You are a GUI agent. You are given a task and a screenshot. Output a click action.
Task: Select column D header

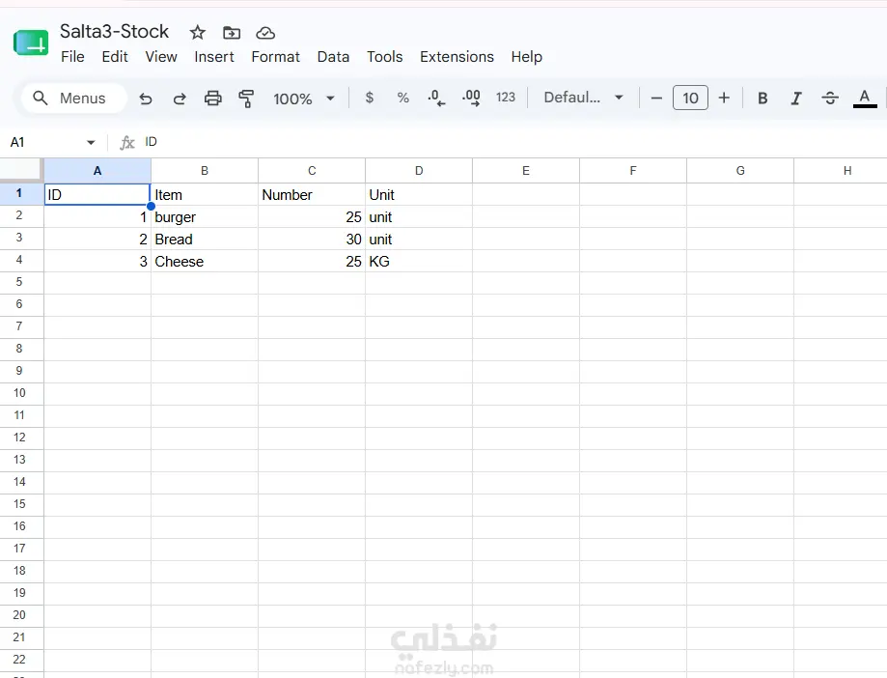(x=419, y=171)
